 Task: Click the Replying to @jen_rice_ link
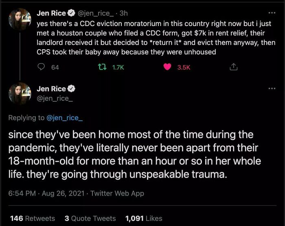(x=65, y=118)
